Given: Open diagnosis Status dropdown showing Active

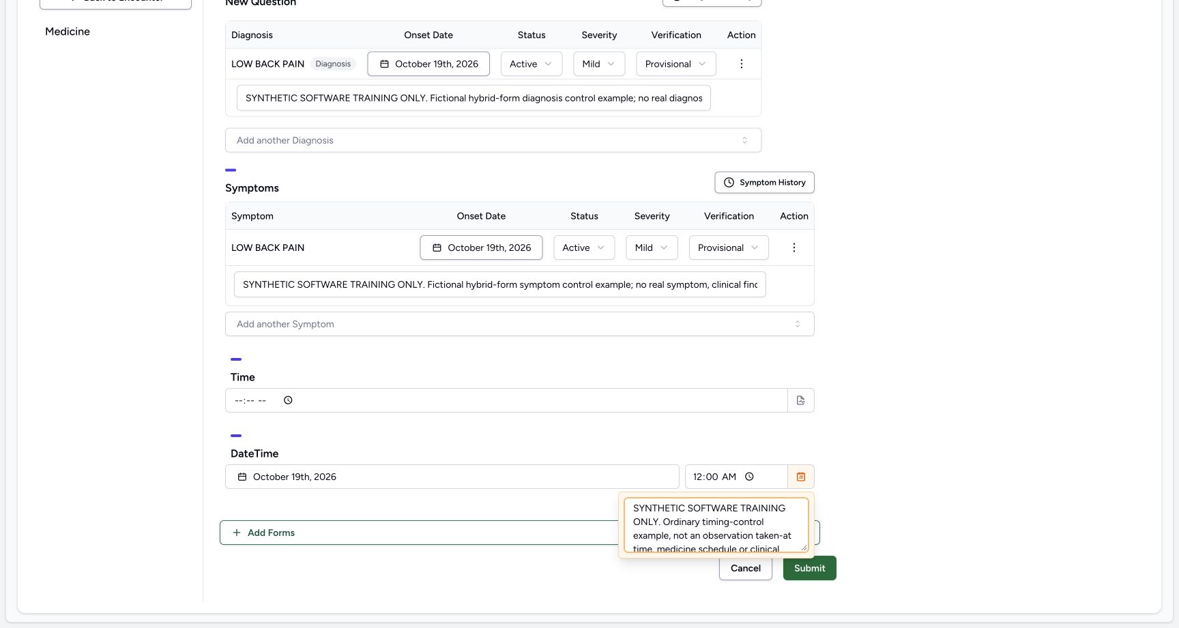Looking at the screenshot, I should coord(532,64).
